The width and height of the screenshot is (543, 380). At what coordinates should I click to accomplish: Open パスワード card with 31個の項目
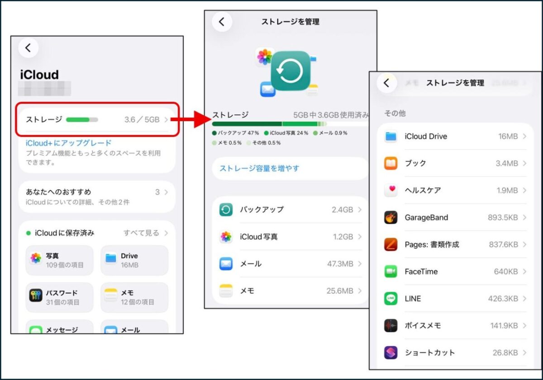coord(59,297)
